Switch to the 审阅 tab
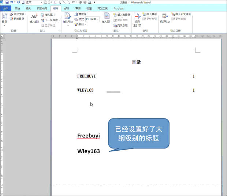The image size is (227, 196). point(78,8)
